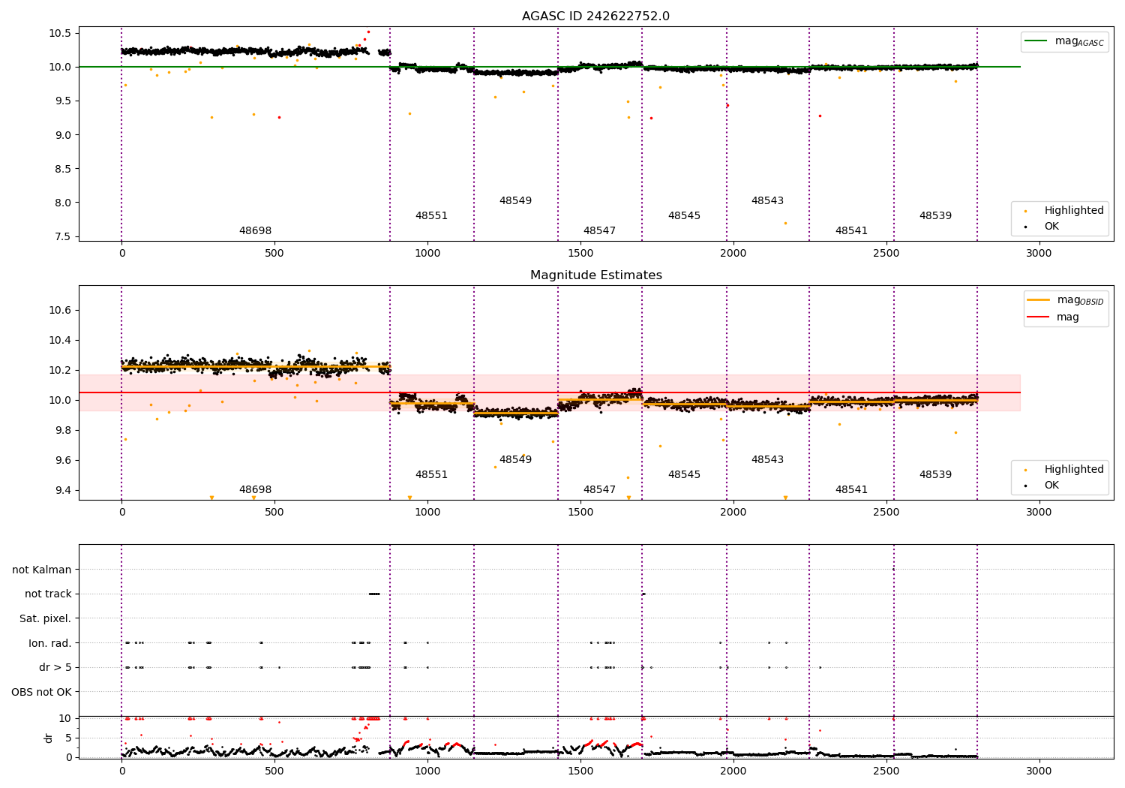This screenshot has width=1125, height=788.
Task: Click the 'not Kalman' axis label
Action: (42, 570)
